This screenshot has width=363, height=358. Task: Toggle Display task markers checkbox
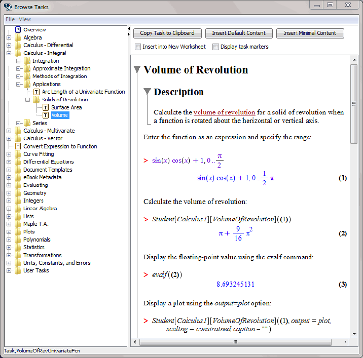(x=216, y=47)
